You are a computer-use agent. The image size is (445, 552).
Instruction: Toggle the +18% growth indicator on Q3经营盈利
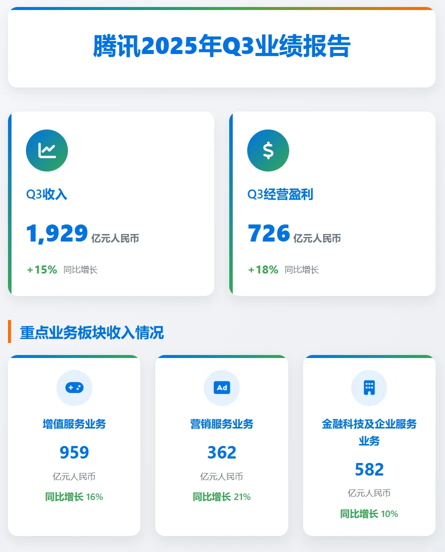[x=263, y=269]
